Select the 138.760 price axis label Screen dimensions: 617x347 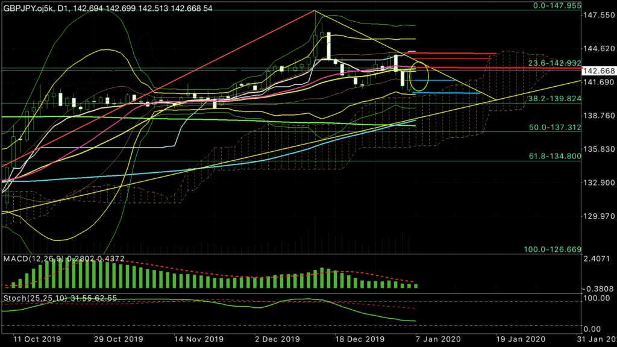point(599,116)
